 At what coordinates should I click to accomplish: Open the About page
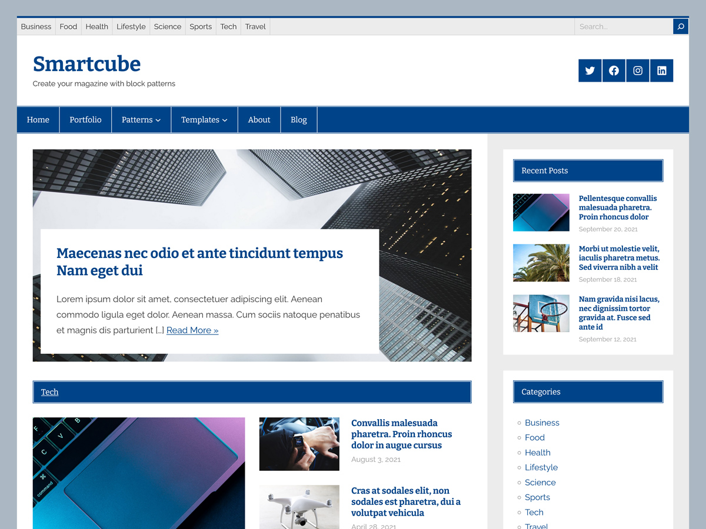click(259, 119)
